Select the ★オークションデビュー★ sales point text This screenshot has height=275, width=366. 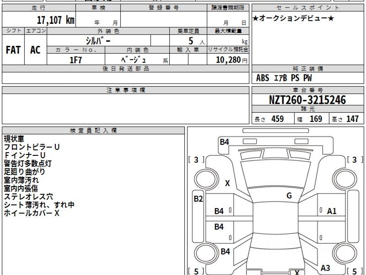tap(293, 19)
